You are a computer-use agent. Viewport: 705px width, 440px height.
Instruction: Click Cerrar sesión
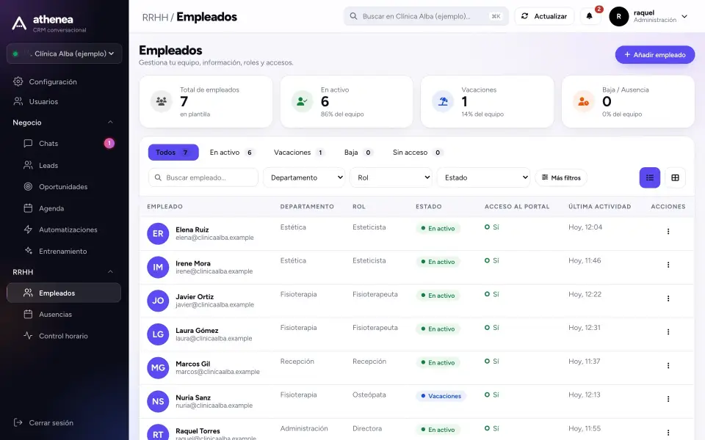pos(43,422)
